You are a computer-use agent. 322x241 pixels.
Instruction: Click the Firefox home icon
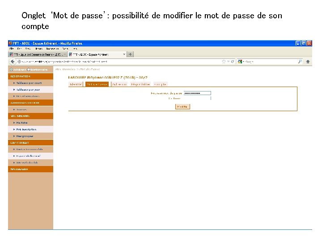point(308,62)
